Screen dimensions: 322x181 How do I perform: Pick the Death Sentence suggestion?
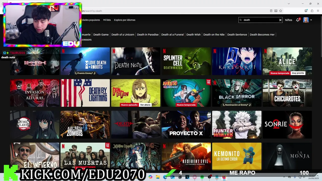[237, 34]
